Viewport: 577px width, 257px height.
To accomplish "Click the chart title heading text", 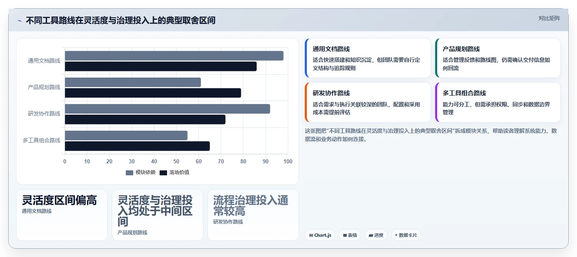I will (120, 21).
